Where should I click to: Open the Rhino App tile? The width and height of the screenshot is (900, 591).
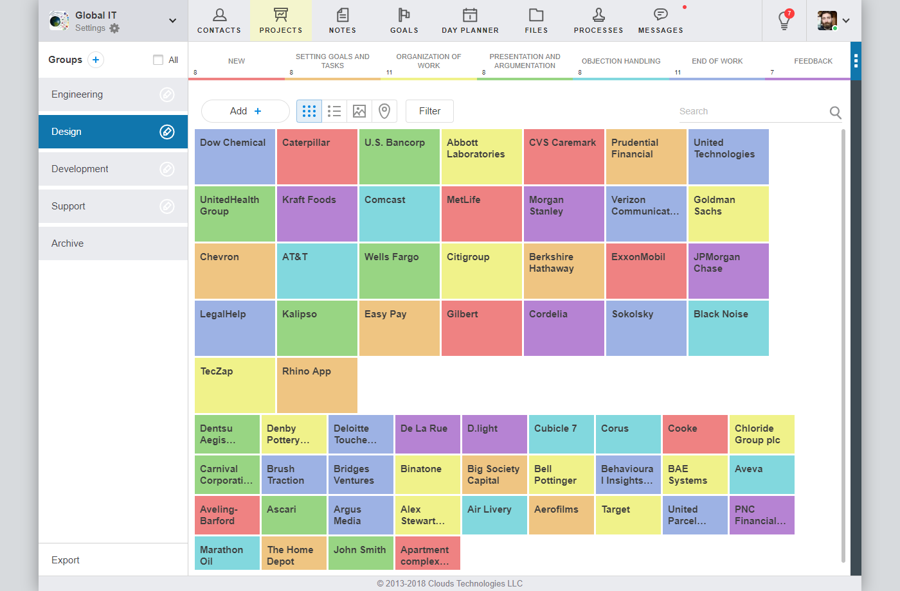coord(318,385)
